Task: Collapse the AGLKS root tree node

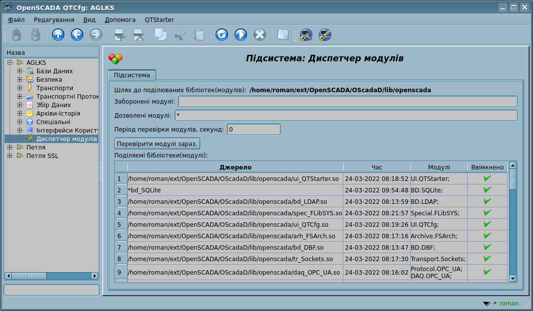Action: pyautogui.click(x=10, y=63)
